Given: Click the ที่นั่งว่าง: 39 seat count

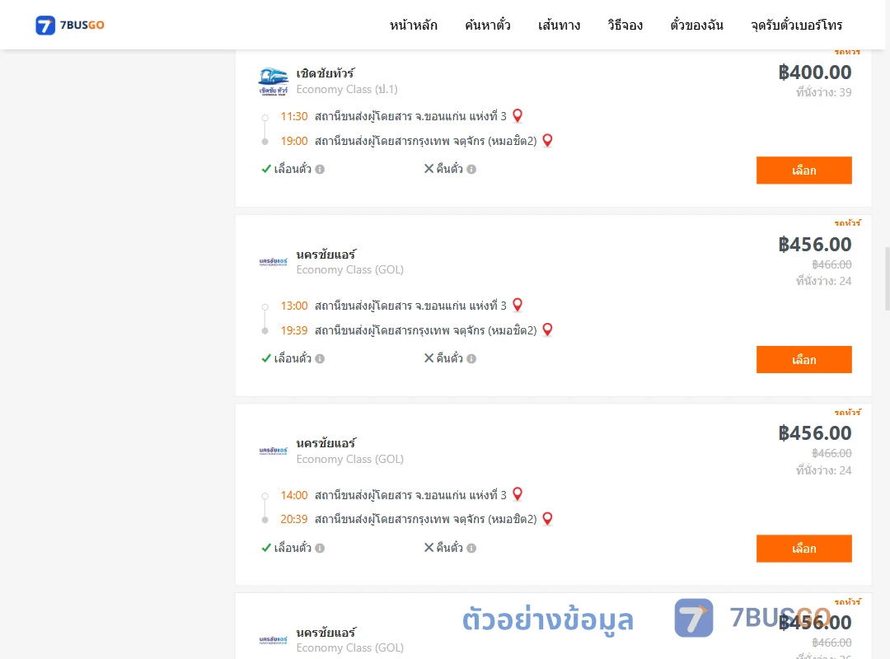Looking at the screenshot, I should [x=823, y=92].
